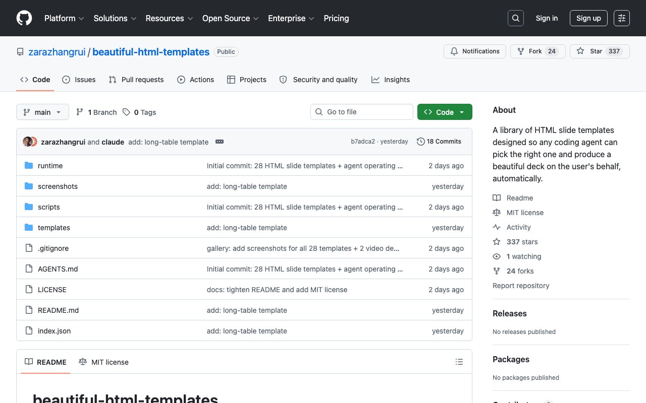Click the bell Notifications button
Image resolution: width=646 pixels, height=403 pixels.
[x=475, y=51]
